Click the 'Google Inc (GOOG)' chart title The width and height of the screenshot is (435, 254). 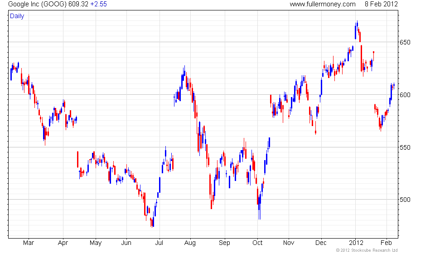click(38, 4)
